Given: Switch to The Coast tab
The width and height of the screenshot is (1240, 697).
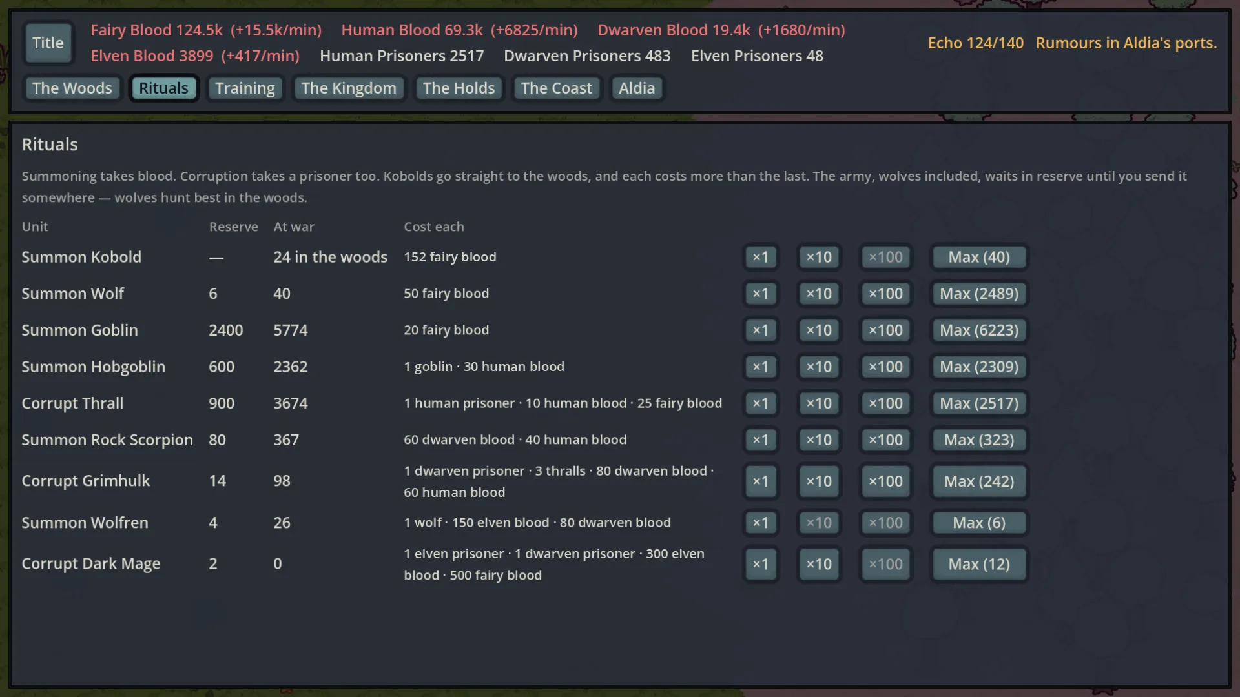Looking at the screenshot, I should pos(556,88).
